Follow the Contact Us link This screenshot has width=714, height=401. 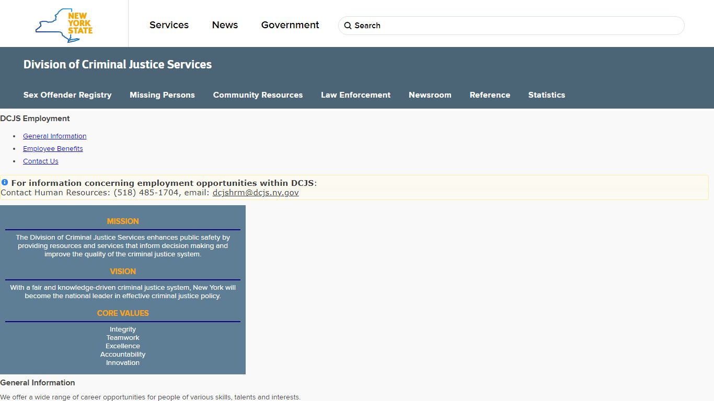40,161
